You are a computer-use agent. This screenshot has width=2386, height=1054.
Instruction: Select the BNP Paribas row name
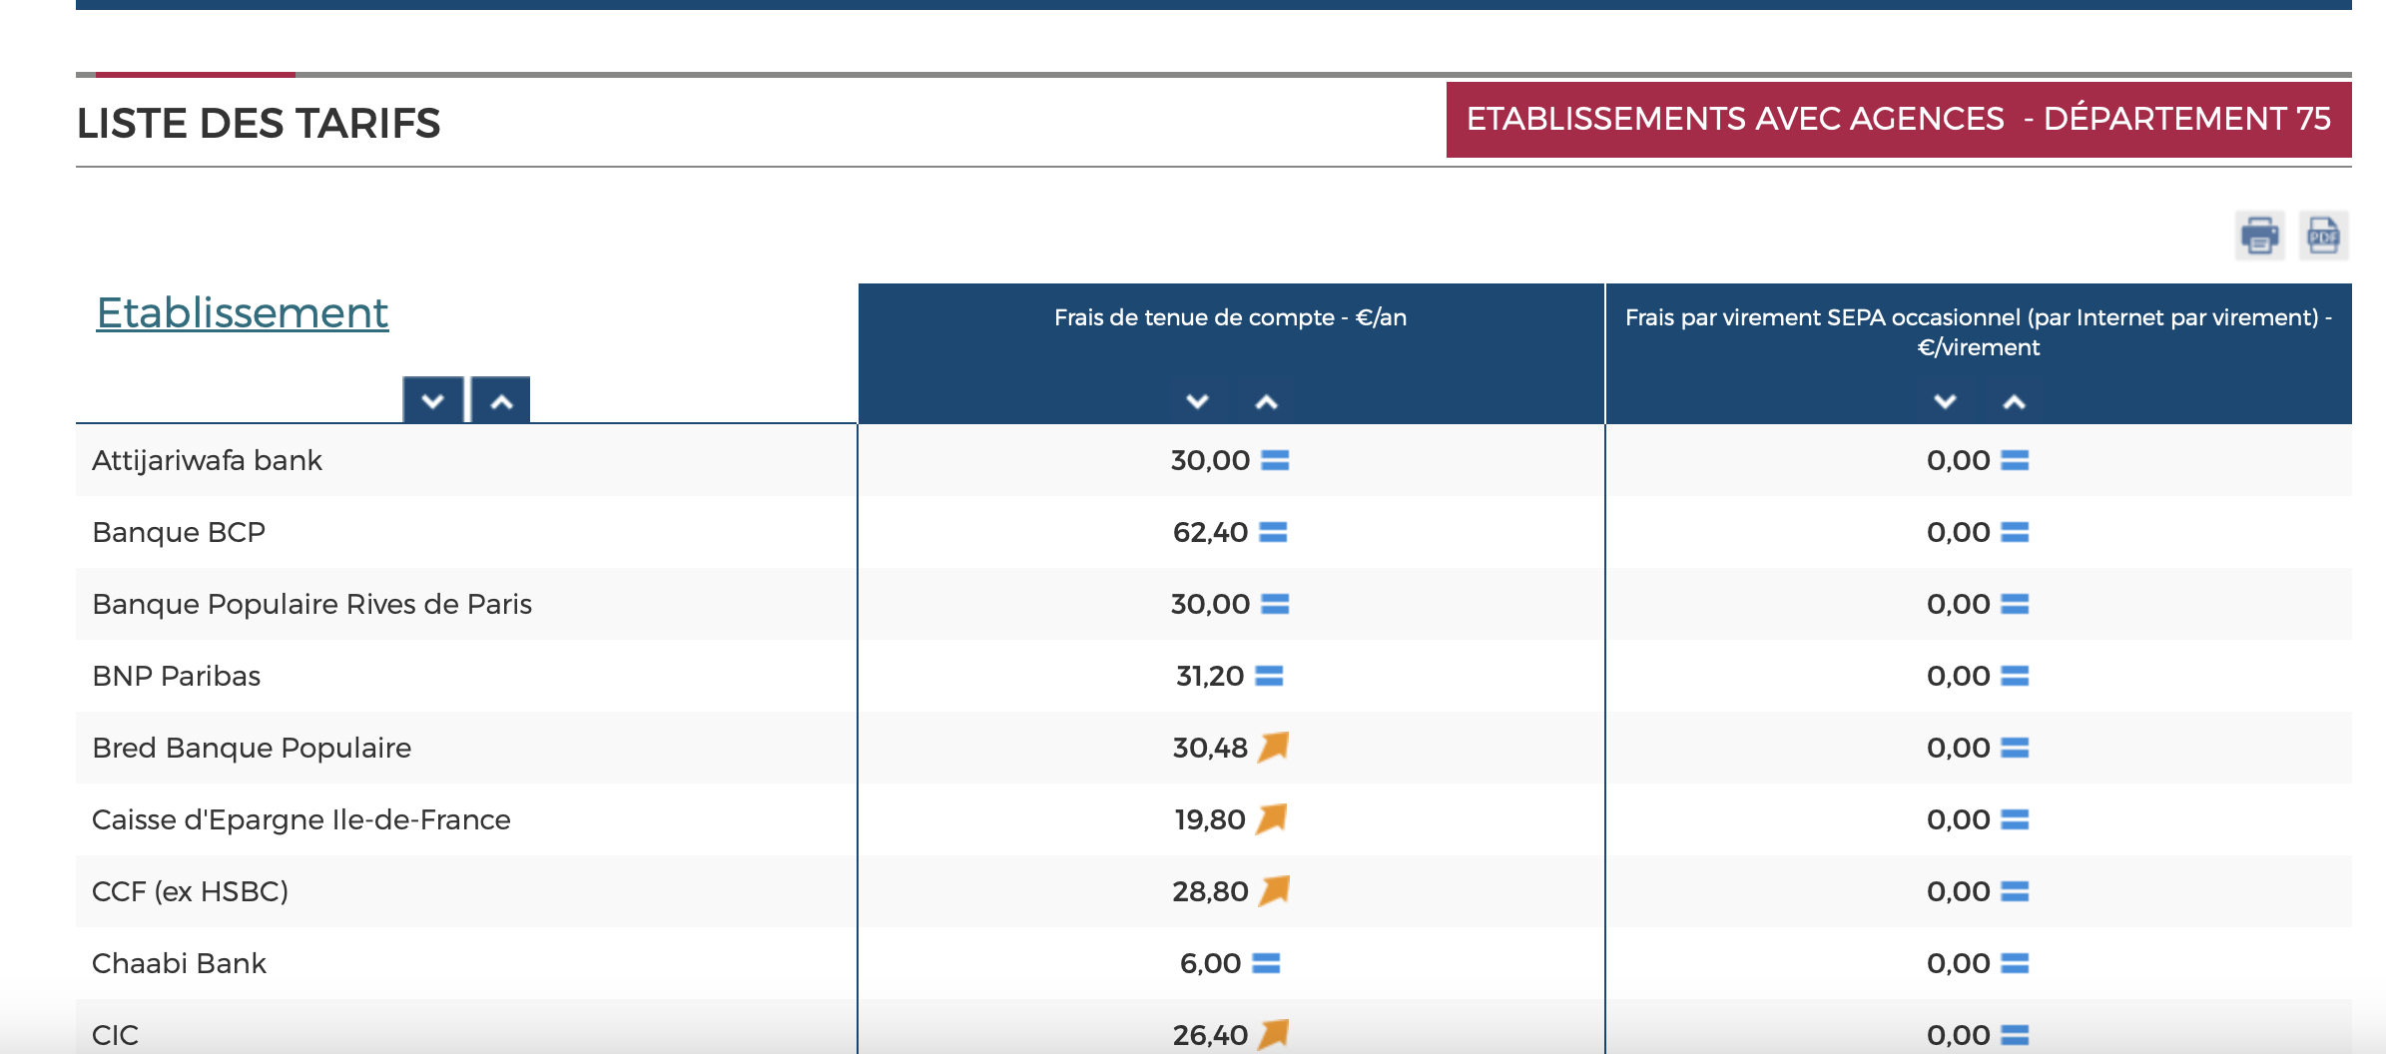point(176,676)
